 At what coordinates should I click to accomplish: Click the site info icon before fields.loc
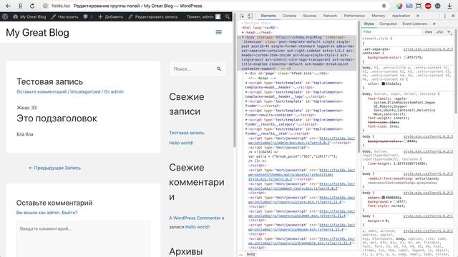coord(45,6)
